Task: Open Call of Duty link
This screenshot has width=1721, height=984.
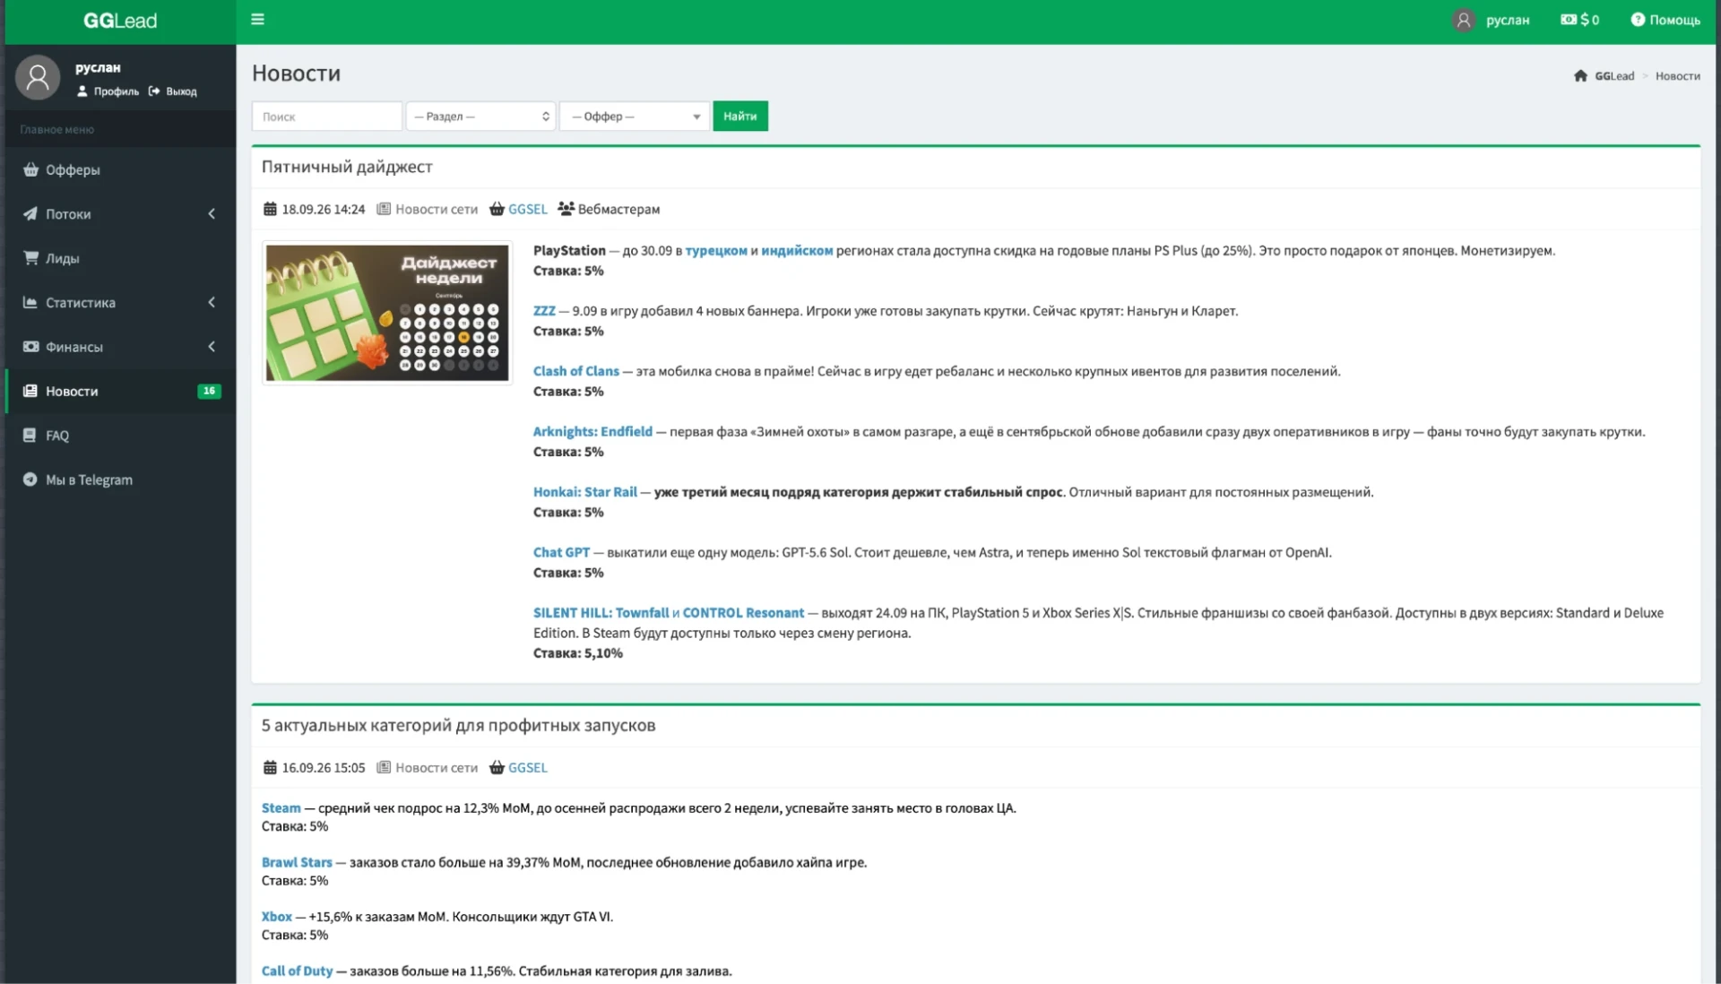Action: point(297,971)
